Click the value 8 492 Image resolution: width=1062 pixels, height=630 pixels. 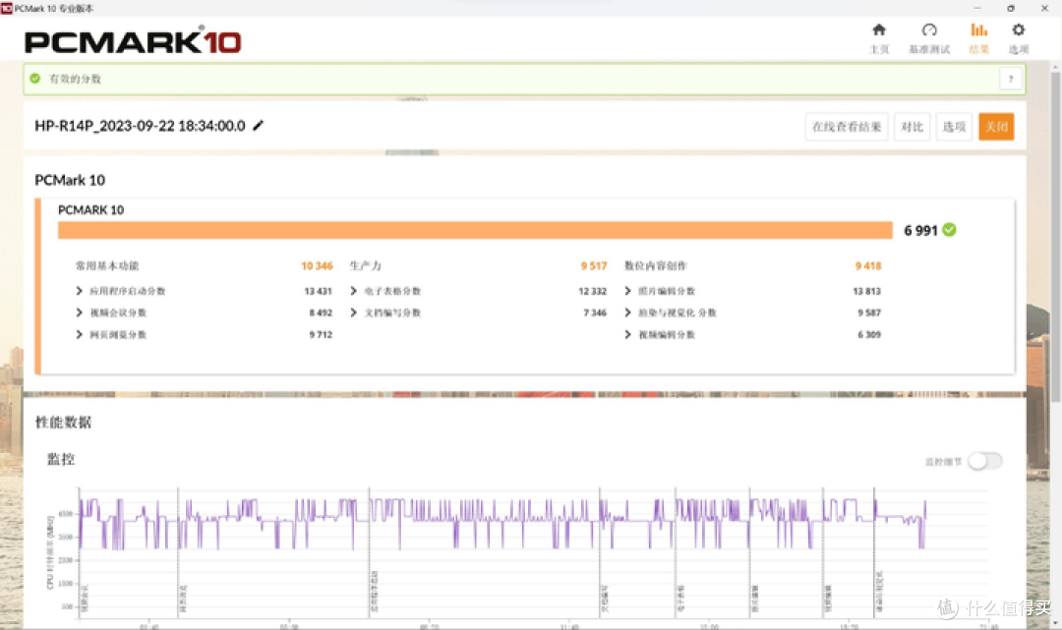[321, 313]
